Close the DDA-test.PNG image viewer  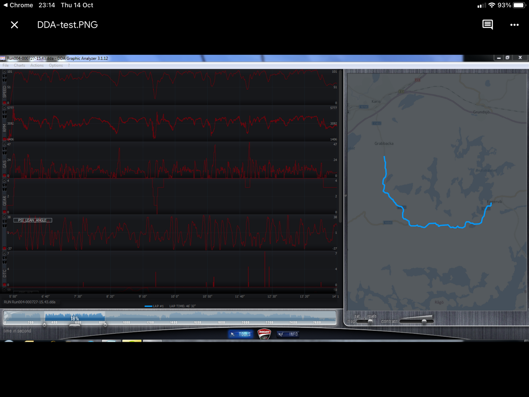point(14,25)
